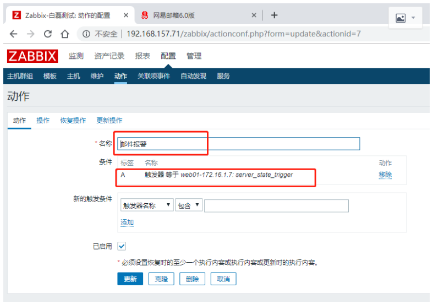Click the 删除 button
This screenshot has width=433, height=304.
point(192,279)
